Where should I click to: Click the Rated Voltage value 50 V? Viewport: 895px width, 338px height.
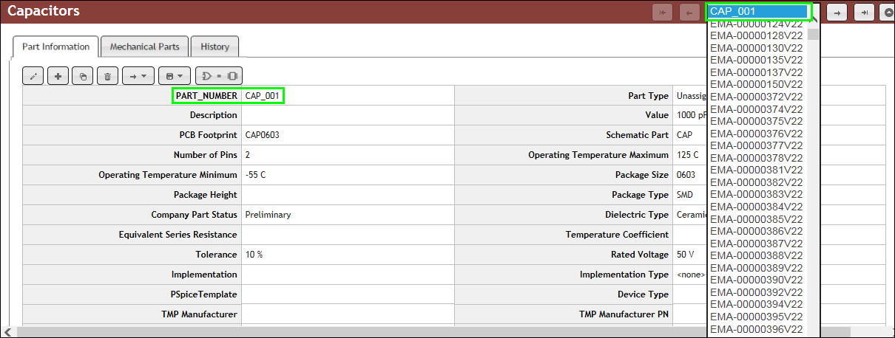point(686,255)
